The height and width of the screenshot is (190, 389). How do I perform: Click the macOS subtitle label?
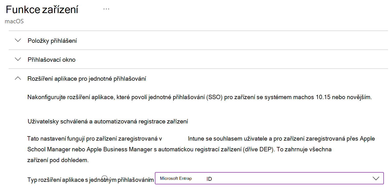14,21
